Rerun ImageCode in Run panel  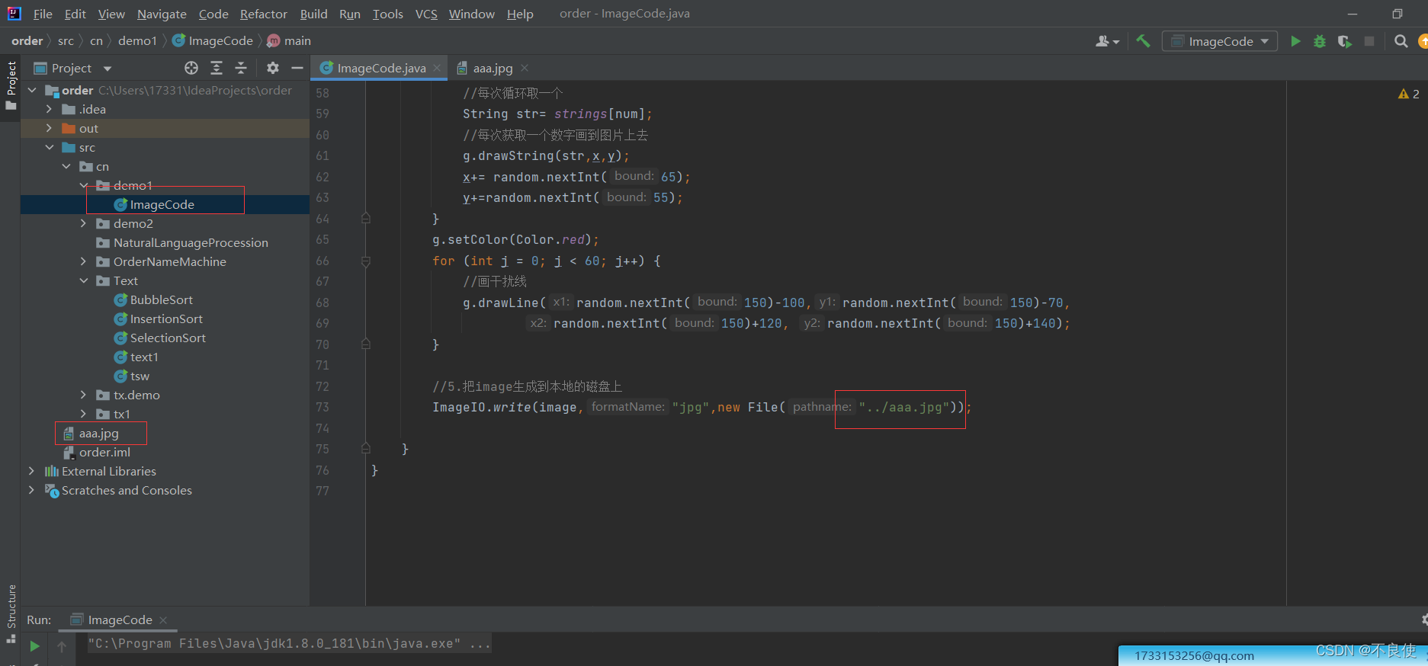(x=34, y=645)
